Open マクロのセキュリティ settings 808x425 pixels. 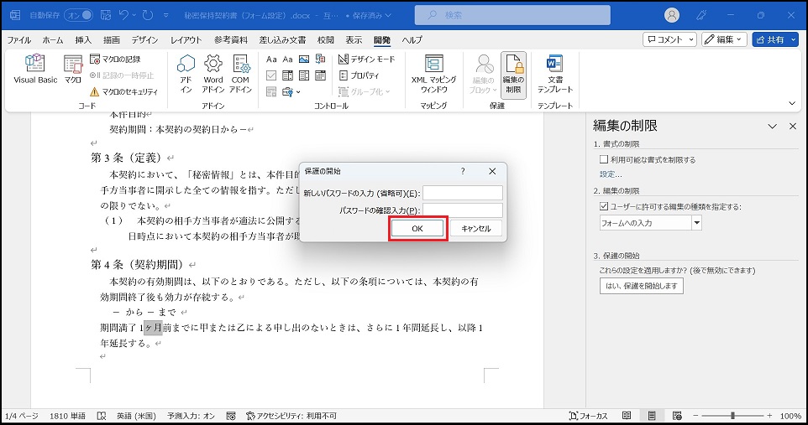[123, 91]
